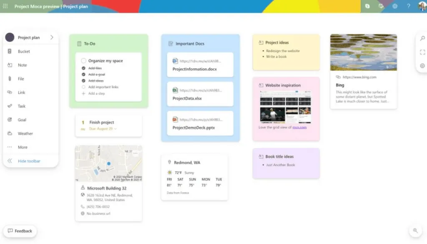Expand the Project plan chevron
The height and width of the screenshot is (244, 427).
(x=52, y=37)
